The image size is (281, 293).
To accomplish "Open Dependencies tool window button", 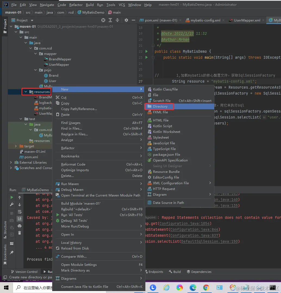I will (199, 272).
